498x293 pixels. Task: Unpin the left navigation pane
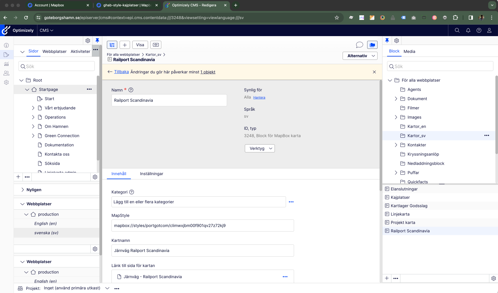[97, 40]
